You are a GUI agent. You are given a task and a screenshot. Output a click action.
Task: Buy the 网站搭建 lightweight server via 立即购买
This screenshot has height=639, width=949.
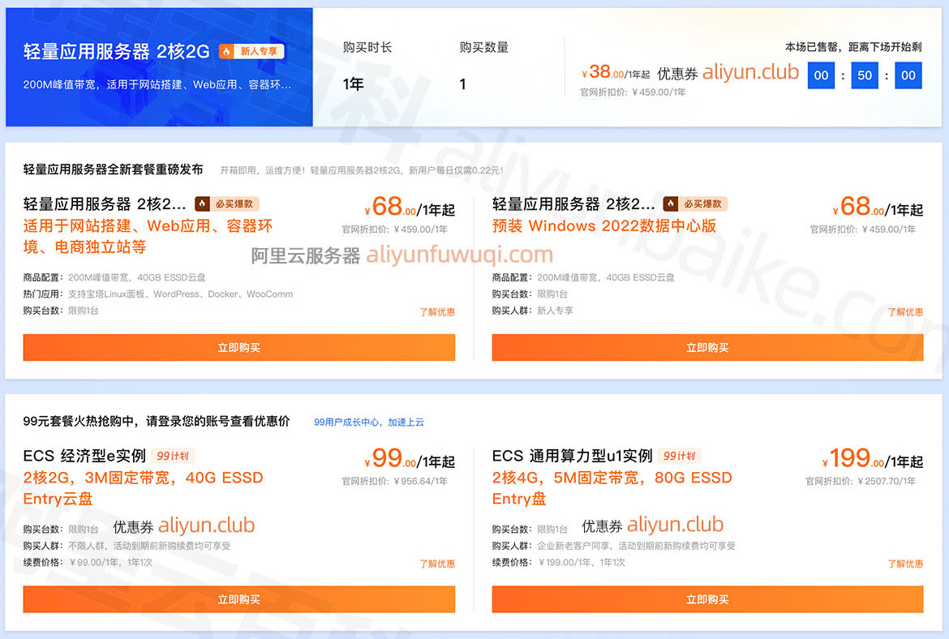(239, 347)
